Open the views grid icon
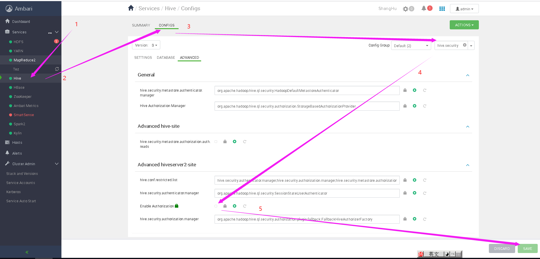This screenshot has height=259, width=540. (442, 9)
